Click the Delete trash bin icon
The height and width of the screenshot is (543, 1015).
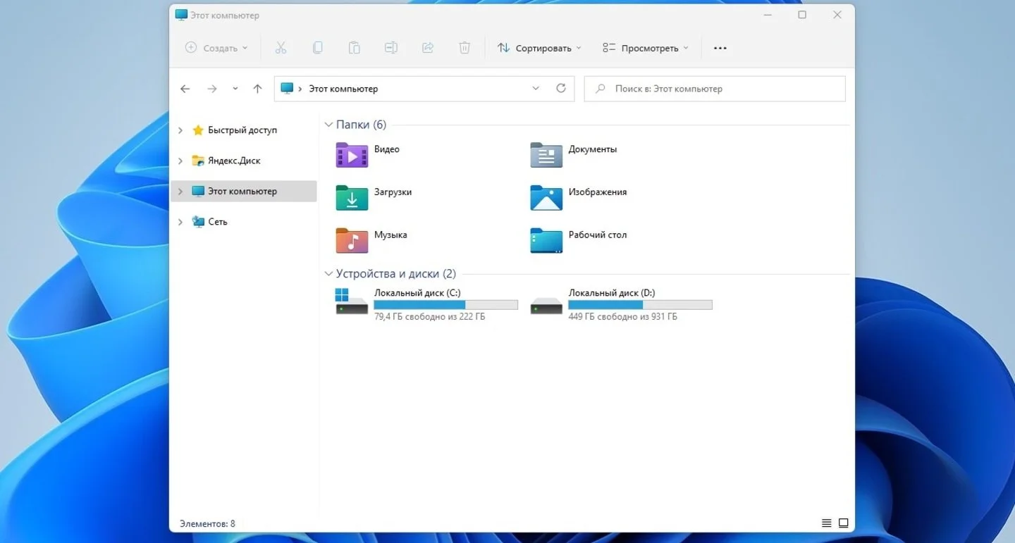click(465, 48)
